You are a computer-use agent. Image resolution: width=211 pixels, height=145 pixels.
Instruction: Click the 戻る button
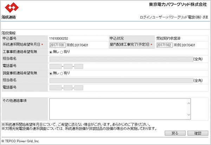tap(175, 133)
